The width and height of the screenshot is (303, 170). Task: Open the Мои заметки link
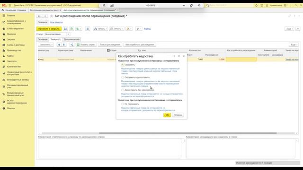pos(56,22)
